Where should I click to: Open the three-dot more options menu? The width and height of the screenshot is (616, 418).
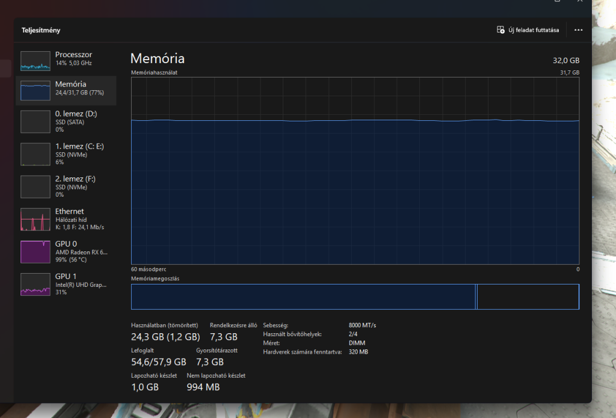[578, 29]
